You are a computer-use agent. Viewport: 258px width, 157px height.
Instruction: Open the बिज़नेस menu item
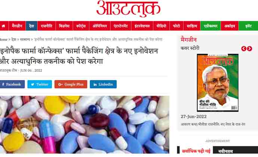click(64, 26)
